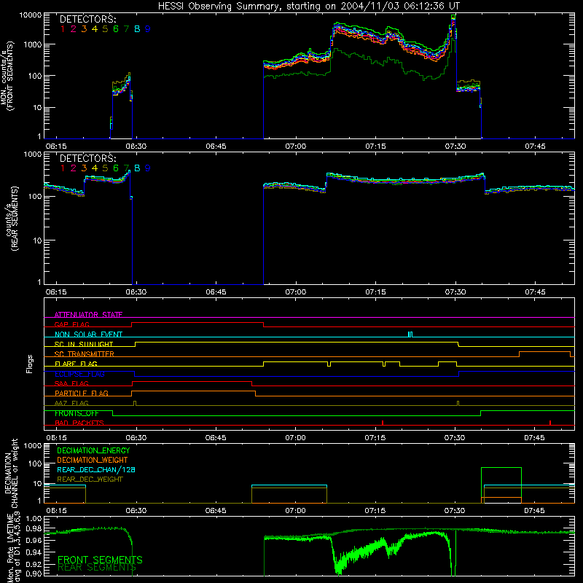Image resolution: width=583 pixels, height=583 pixels.
Task: Select the ATTENUATOR_STATE flag label
Action: (x=88, y=315)
